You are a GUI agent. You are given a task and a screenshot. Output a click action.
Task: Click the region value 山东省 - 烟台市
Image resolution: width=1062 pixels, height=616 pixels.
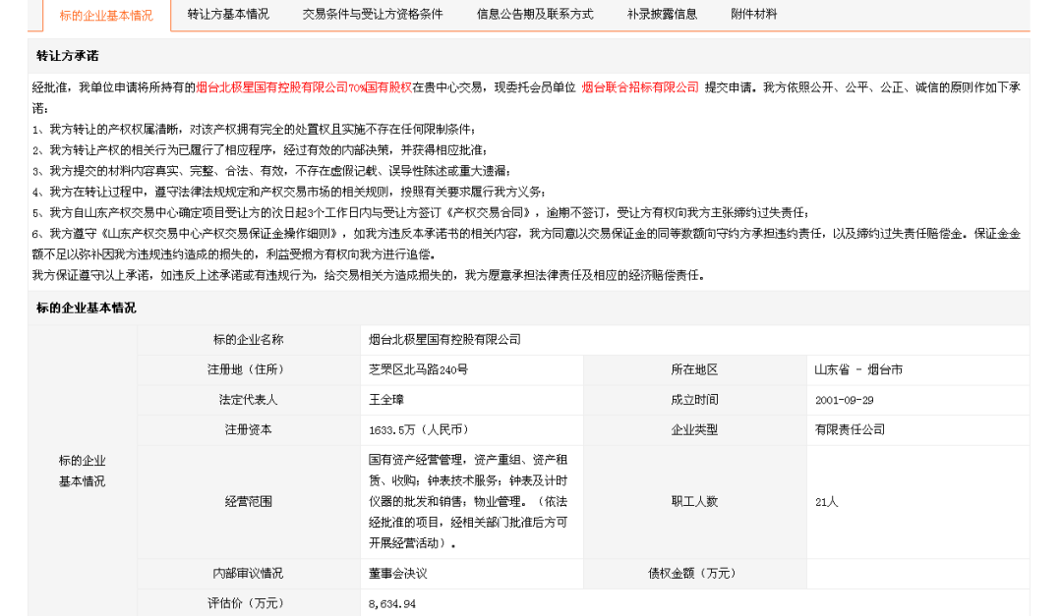(x=858, y=369)
